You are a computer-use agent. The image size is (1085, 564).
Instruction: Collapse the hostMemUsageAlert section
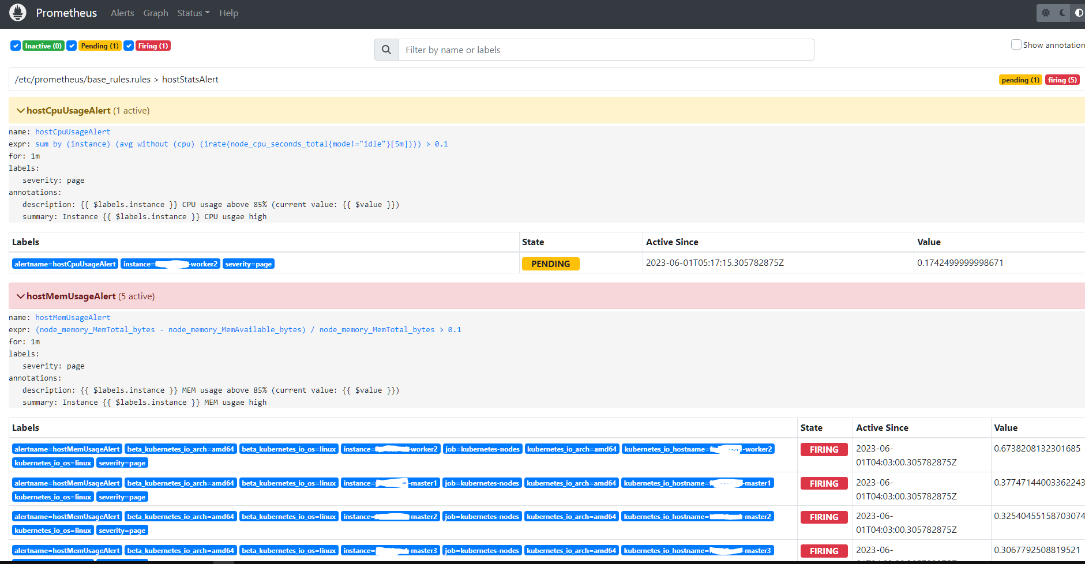point(21,296)
